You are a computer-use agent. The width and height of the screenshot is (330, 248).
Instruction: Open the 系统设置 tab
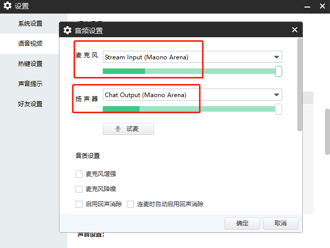30,24
